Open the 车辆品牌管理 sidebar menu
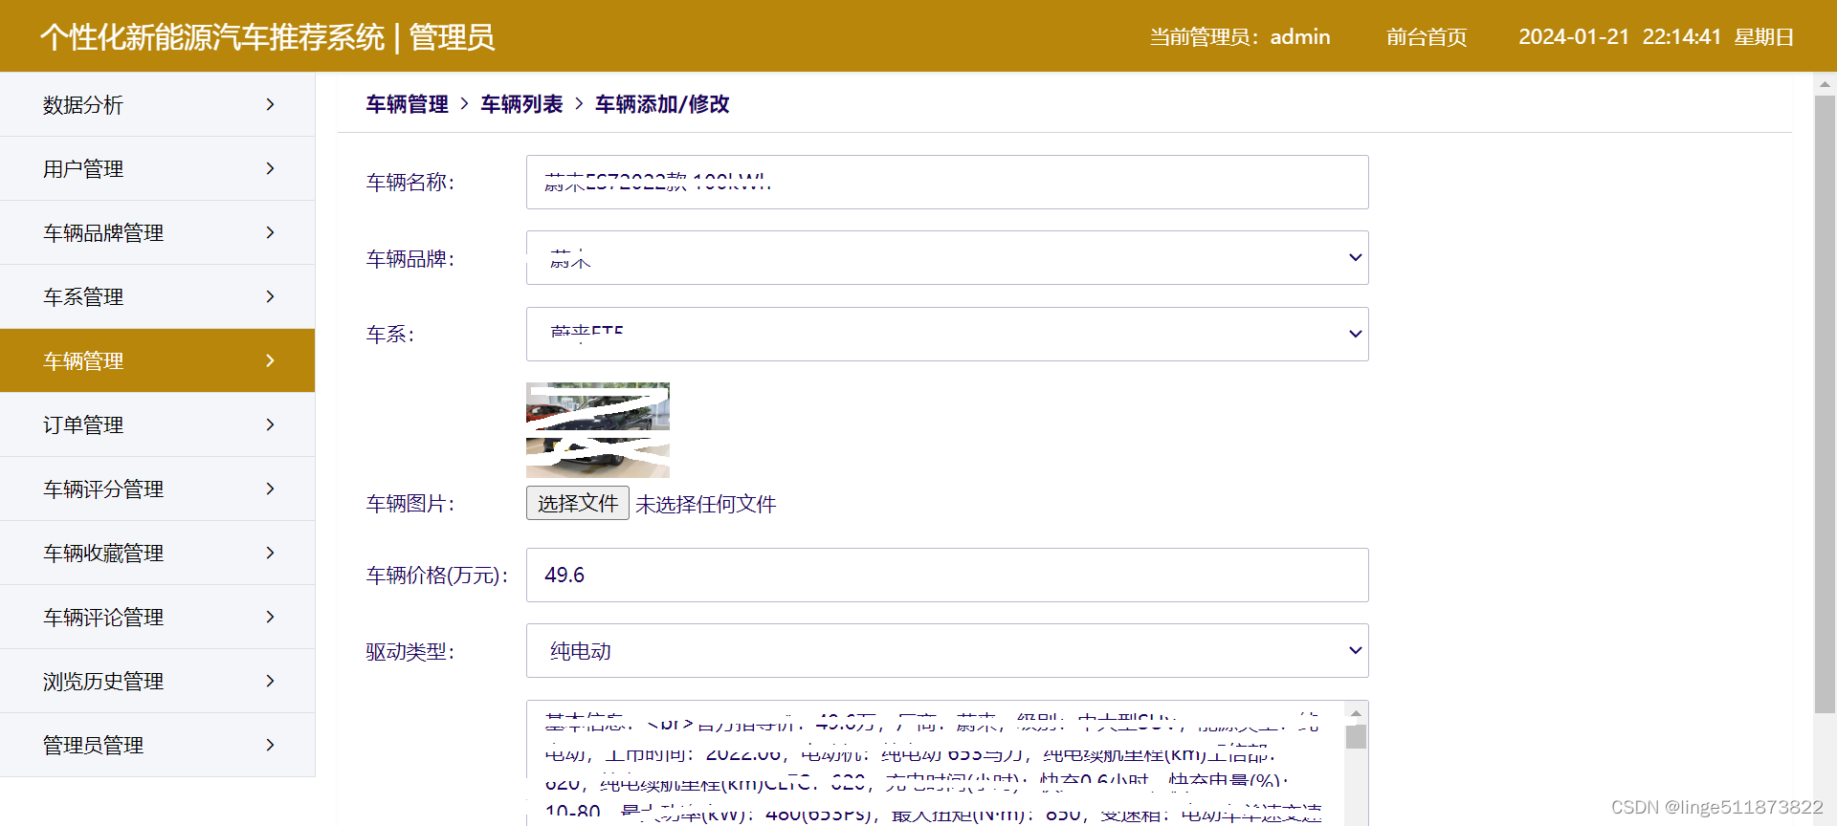Image resolution: width=1837 pixels, height=826 pixels. click(157, 232)
